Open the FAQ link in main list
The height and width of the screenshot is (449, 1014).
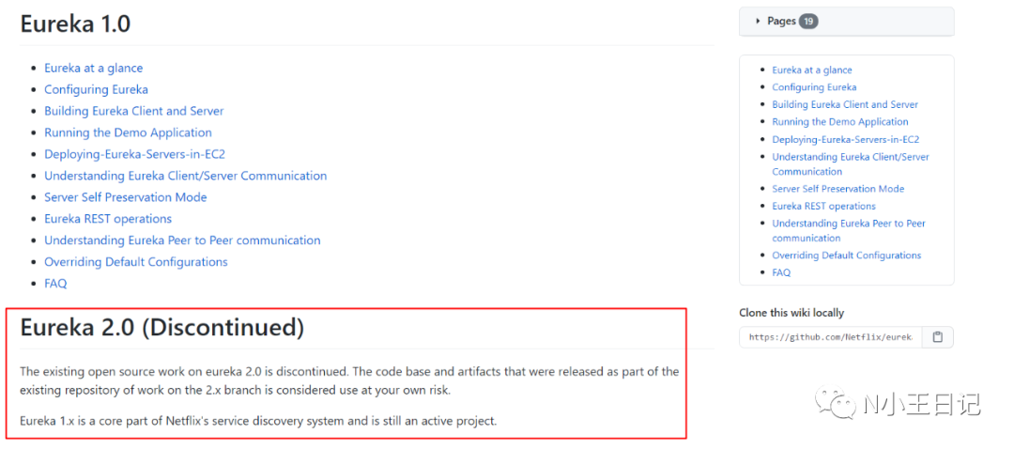(55, 284)
